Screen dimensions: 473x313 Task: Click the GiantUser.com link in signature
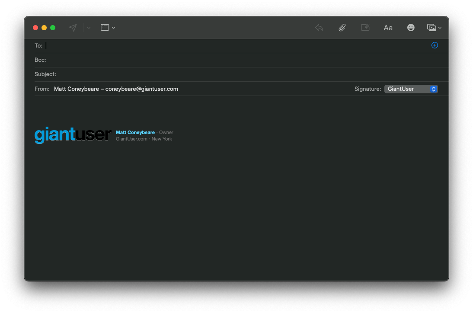pyautogui.click(x=131, y=139)
